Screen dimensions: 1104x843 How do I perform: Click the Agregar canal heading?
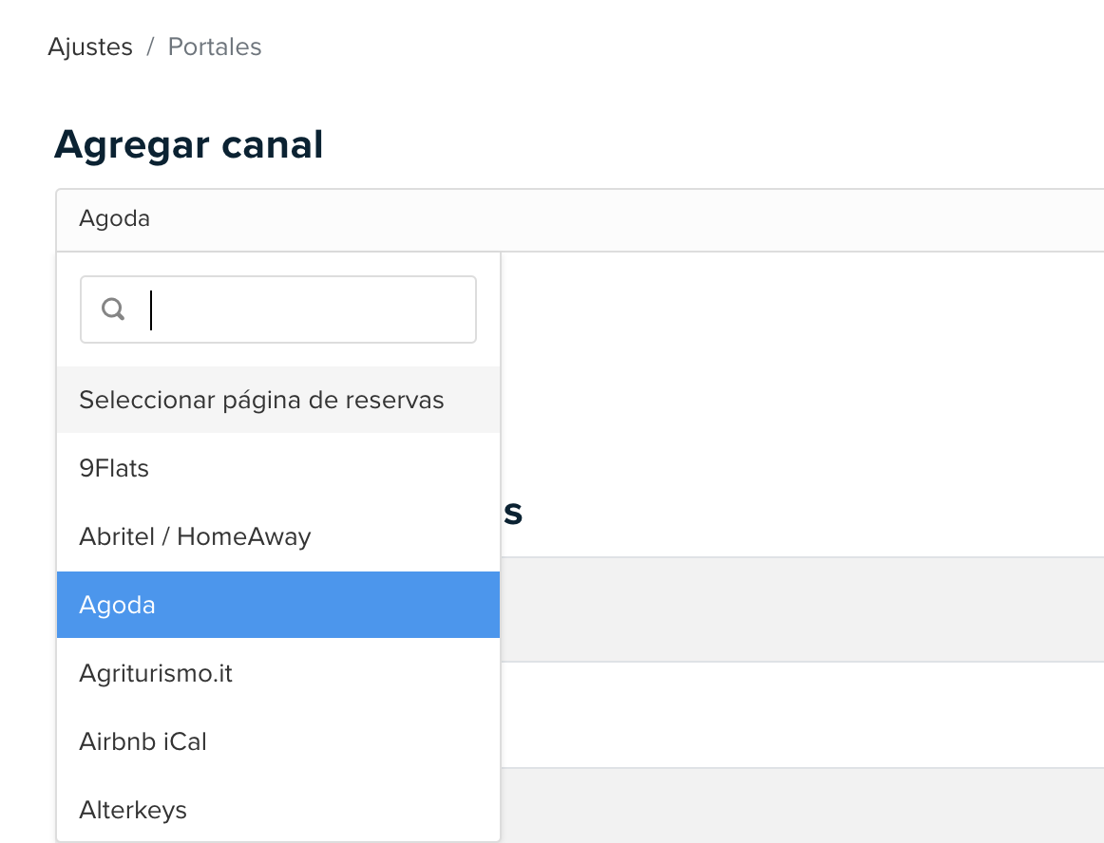tap(189, 145)
